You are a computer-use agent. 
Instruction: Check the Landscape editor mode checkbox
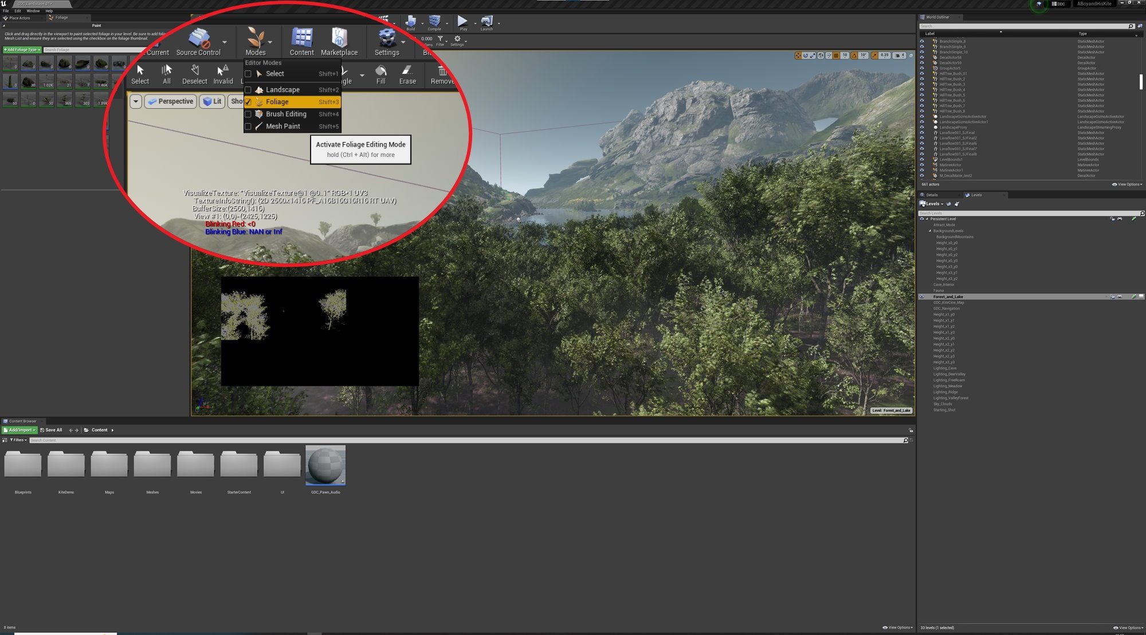click(248, 90)
